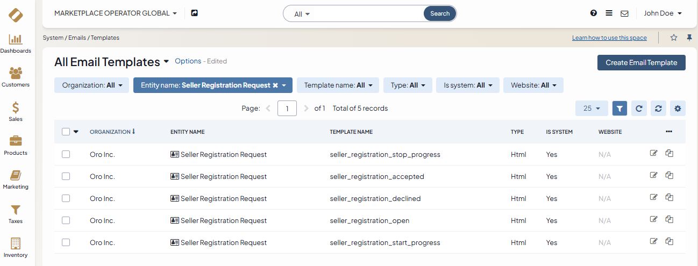Image resolution: width=698 pixels, height=266 pixels.
Task: Mark page as favorite with star icon
Action: tap(674, 38)
